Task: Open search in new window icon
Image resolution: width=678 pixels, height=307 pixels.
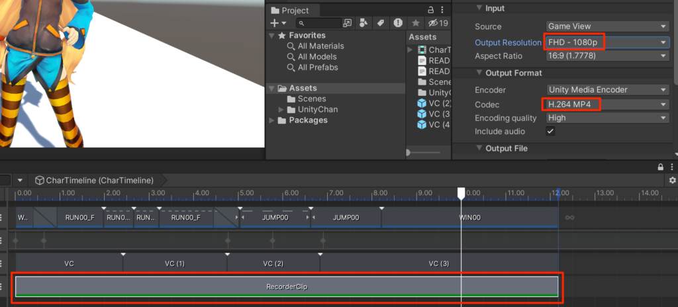Action: [347, 23]
